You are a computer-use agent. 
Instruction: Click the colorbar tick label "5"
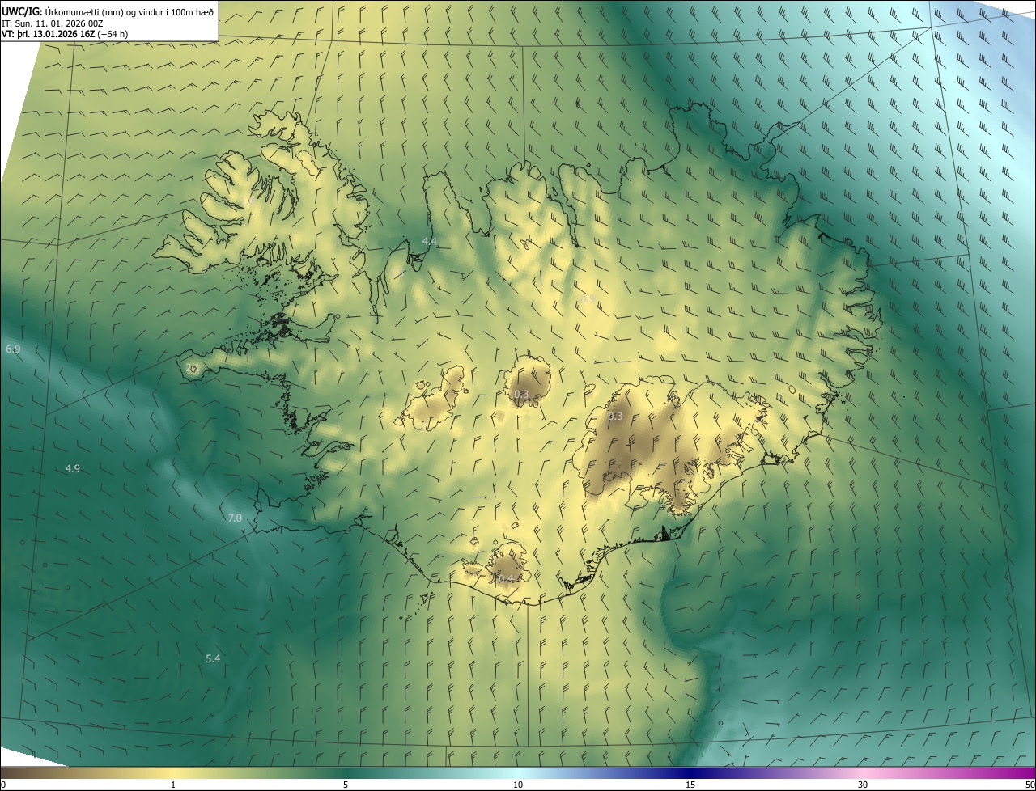[346, 785]
